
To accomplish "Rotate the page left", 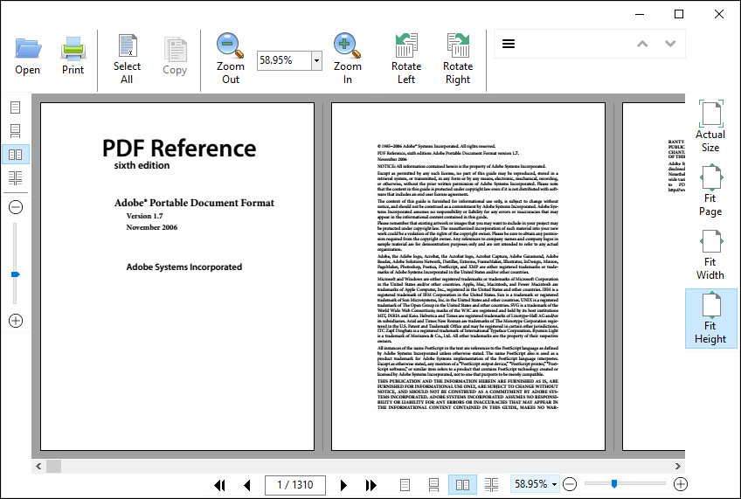I will tap(406, 59).
